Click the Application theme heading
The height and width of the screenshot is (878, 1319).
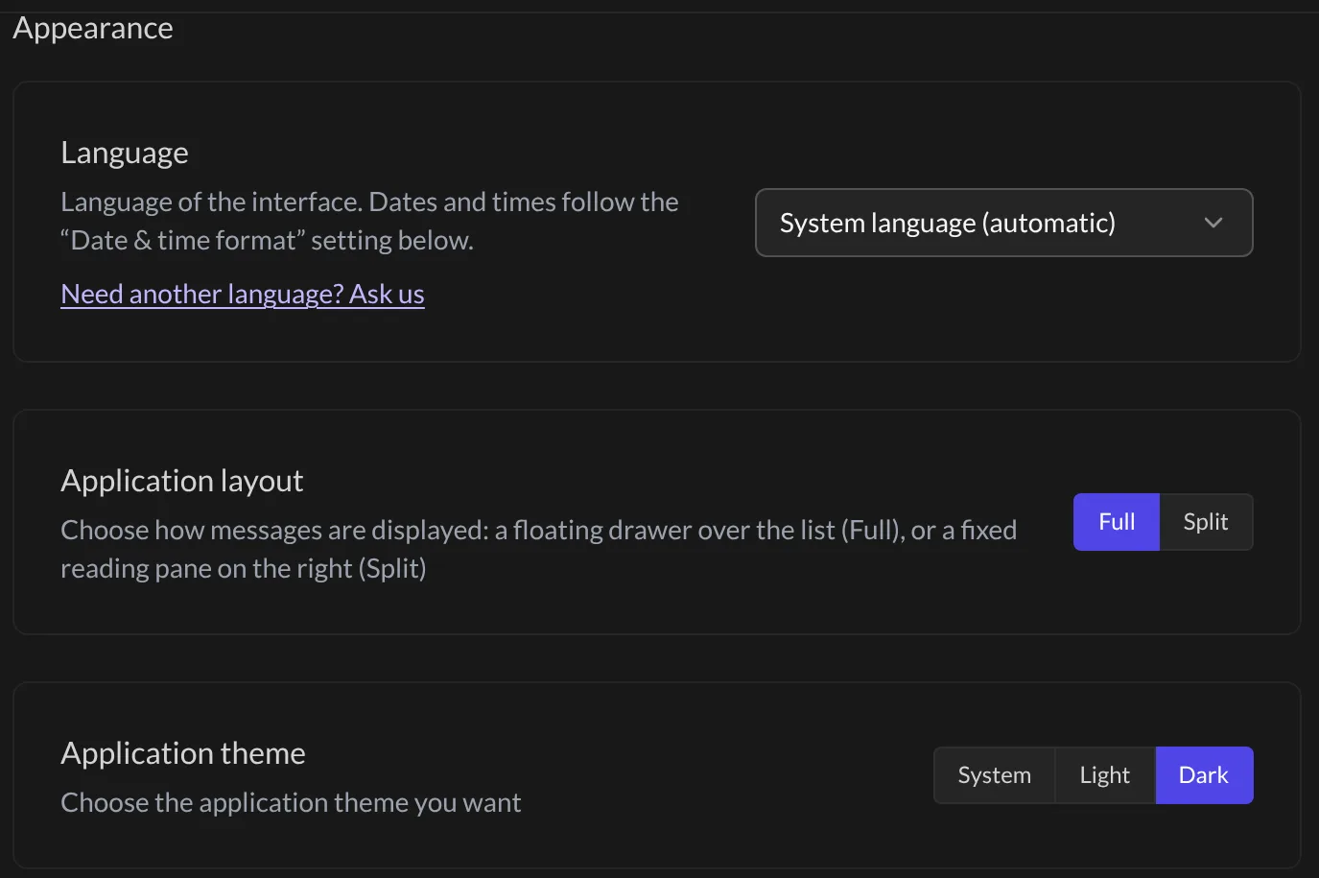pyautogui.click(x=183, y=752)
